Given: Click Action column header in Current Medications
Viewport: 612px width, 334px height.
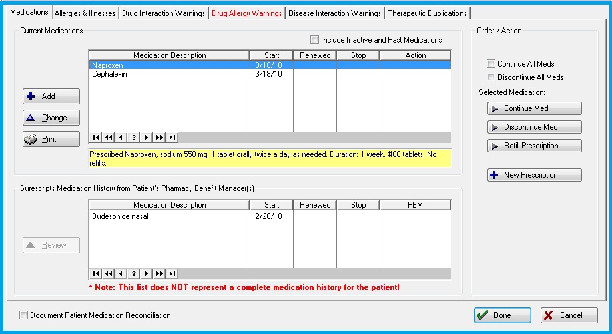Looking at the screenshot, I should coord(415,55).
